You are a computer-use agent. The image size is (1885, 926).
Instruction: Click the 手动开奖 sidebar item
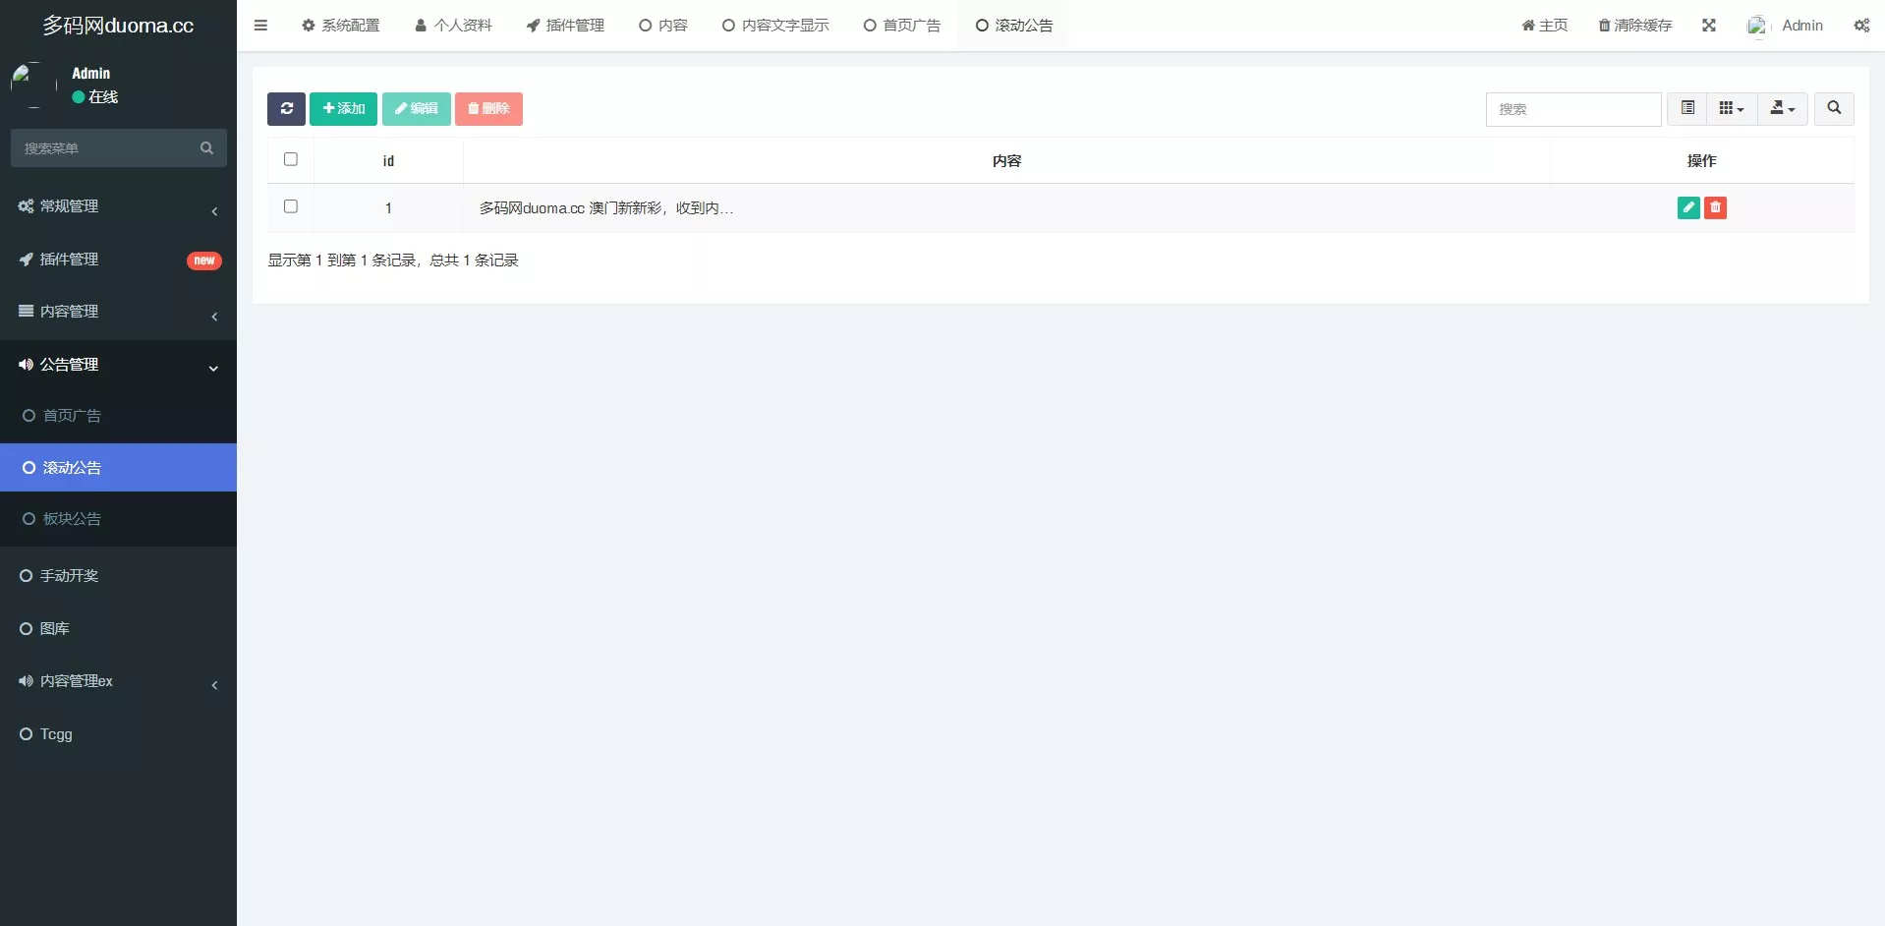tap(69, 575)
